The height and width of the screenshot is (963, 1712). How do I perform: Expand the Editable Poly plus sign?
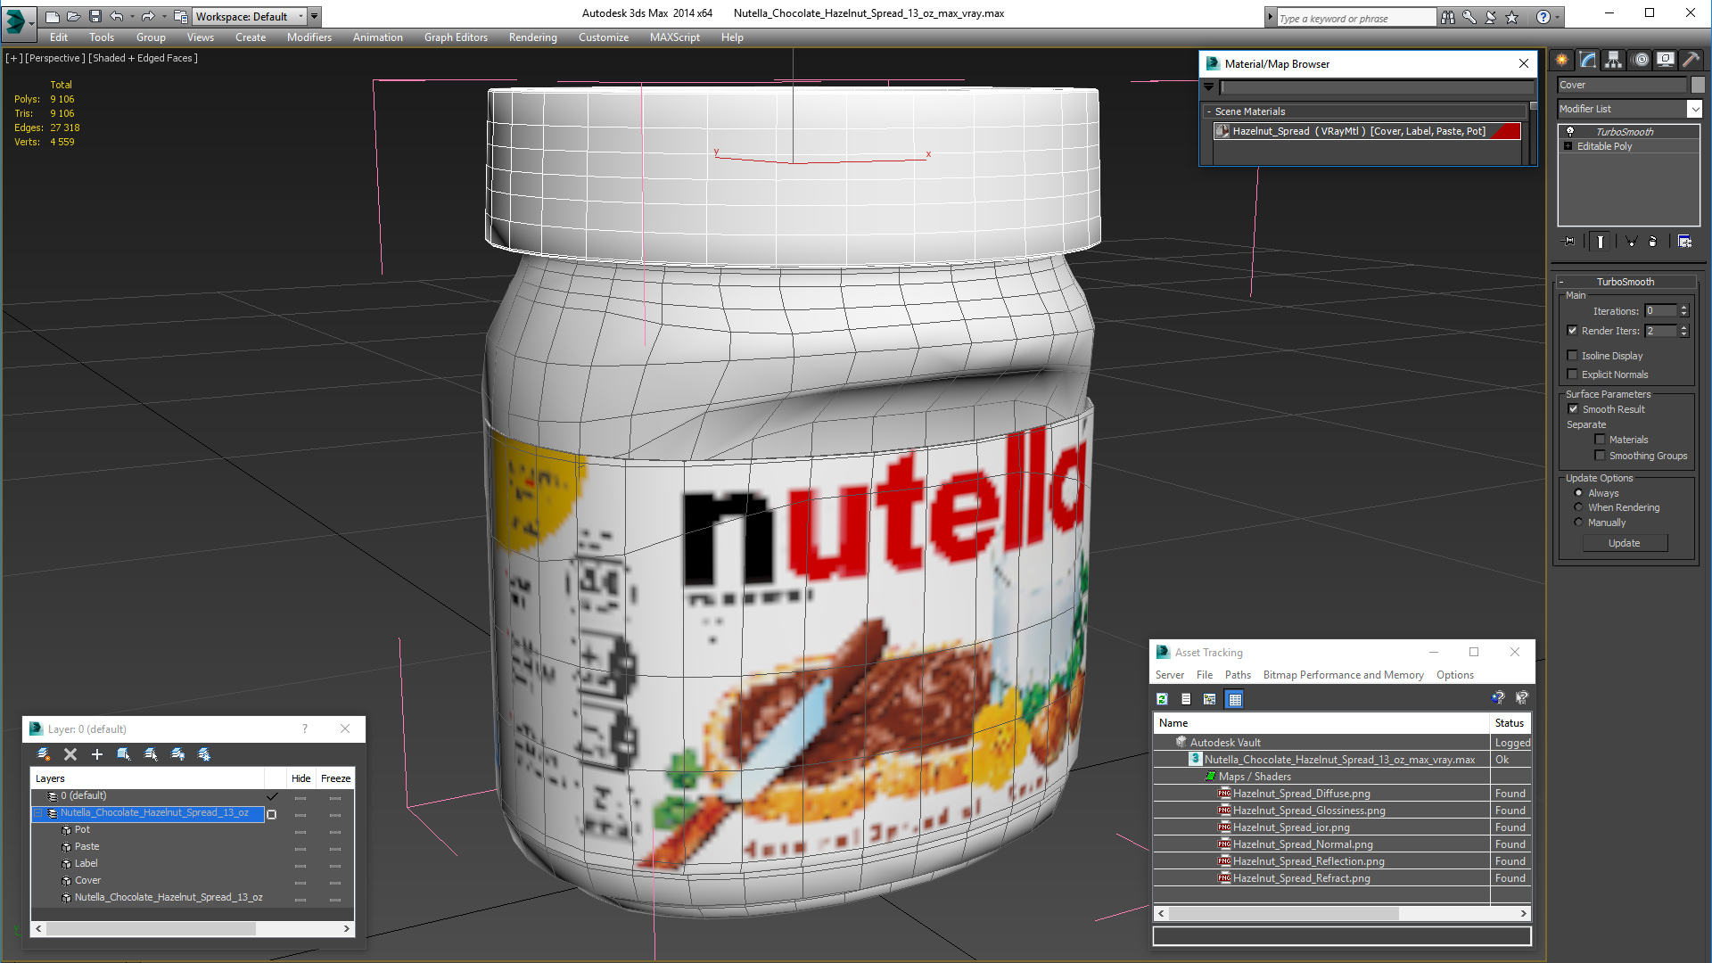click(x=1568, y=146)
